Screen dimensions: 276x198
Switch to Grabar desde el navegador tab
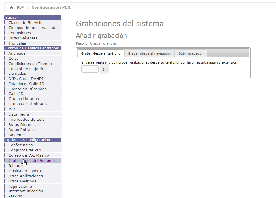pyautogui.click(x=150, y=53)
